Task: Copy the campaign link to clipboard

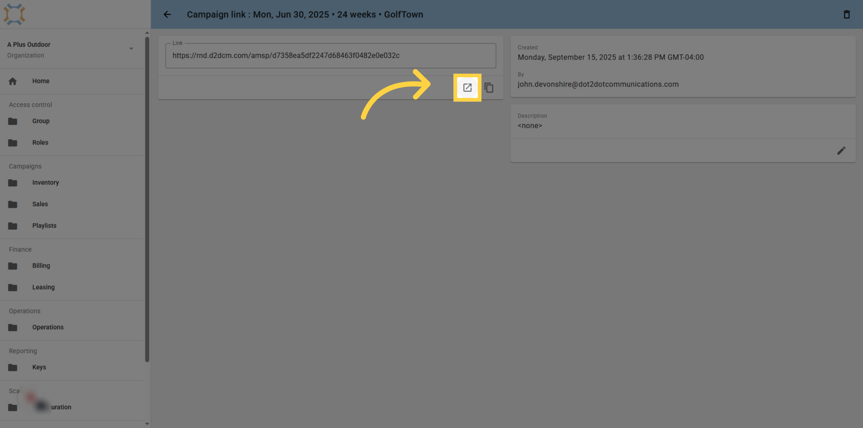Action: [489, 88]
